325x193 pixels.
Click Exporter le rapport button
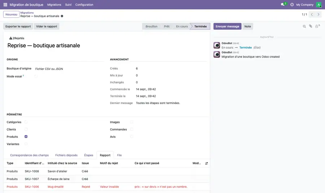(18, 26)
